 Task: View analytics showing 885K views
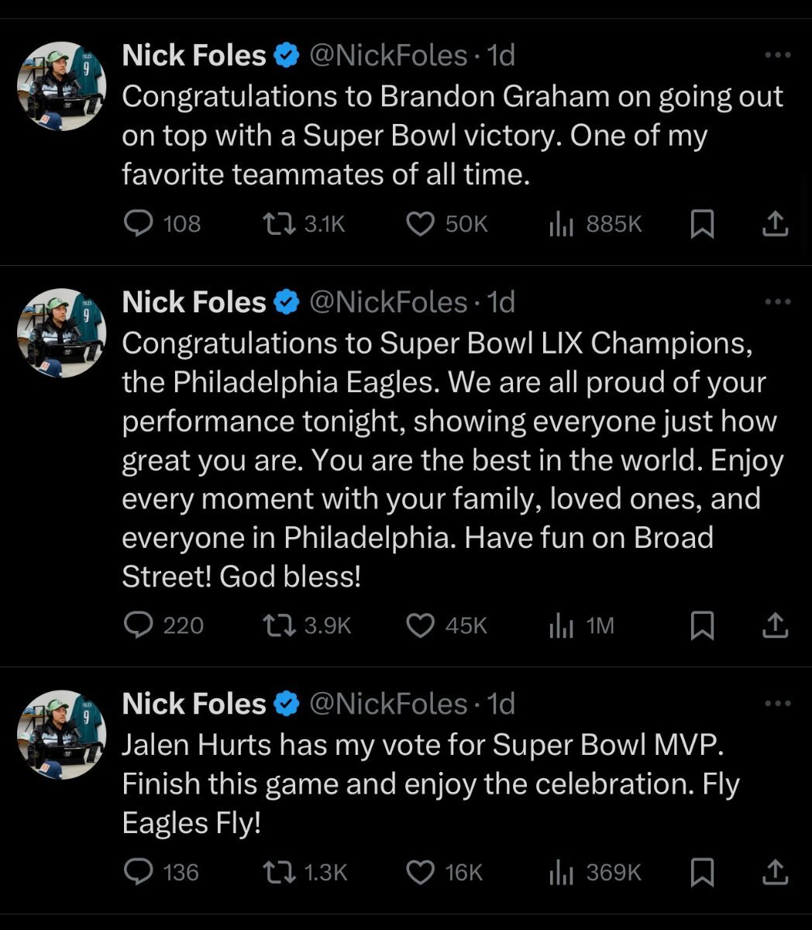[x=561, y=224]
